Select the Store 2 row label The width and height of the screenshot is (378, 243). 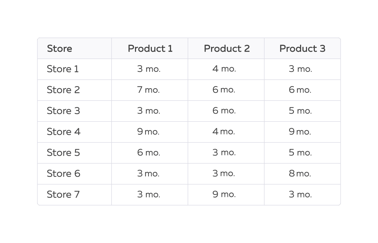(x=63, y=90)
